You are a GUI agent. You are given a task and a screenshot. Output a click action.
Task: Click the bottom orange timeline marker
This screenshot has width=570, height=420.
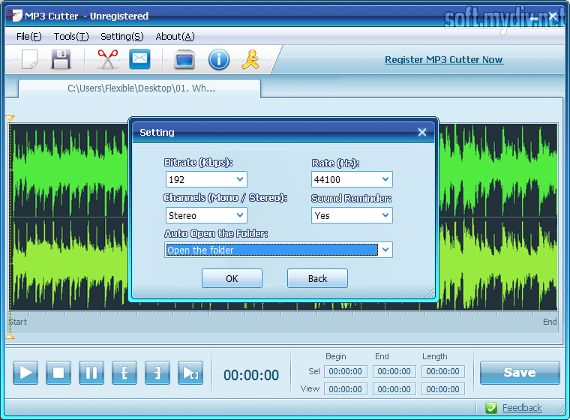point(10,336)
